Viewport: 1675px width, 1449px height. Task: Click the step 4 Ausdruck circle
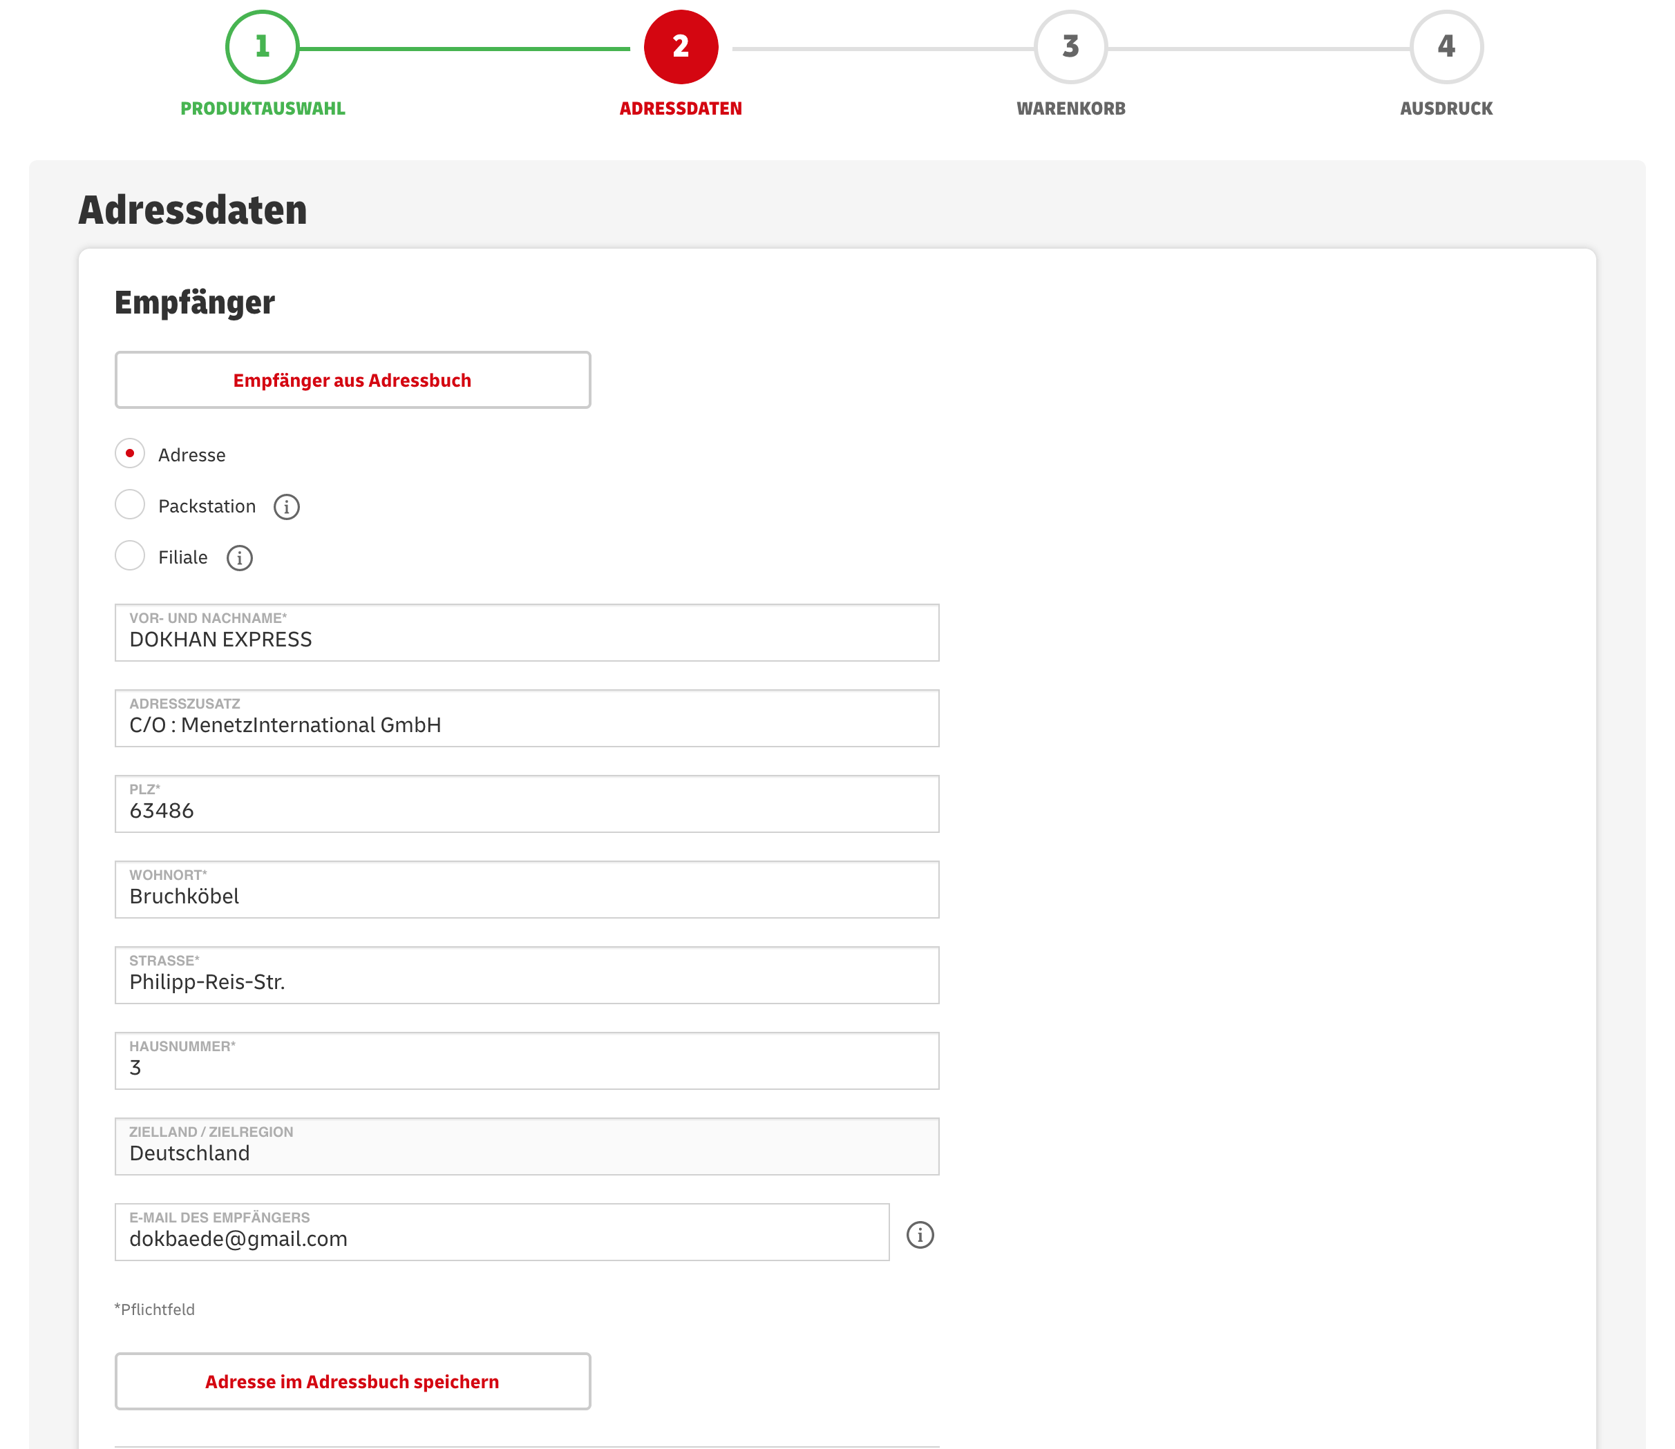(1446, 47)
